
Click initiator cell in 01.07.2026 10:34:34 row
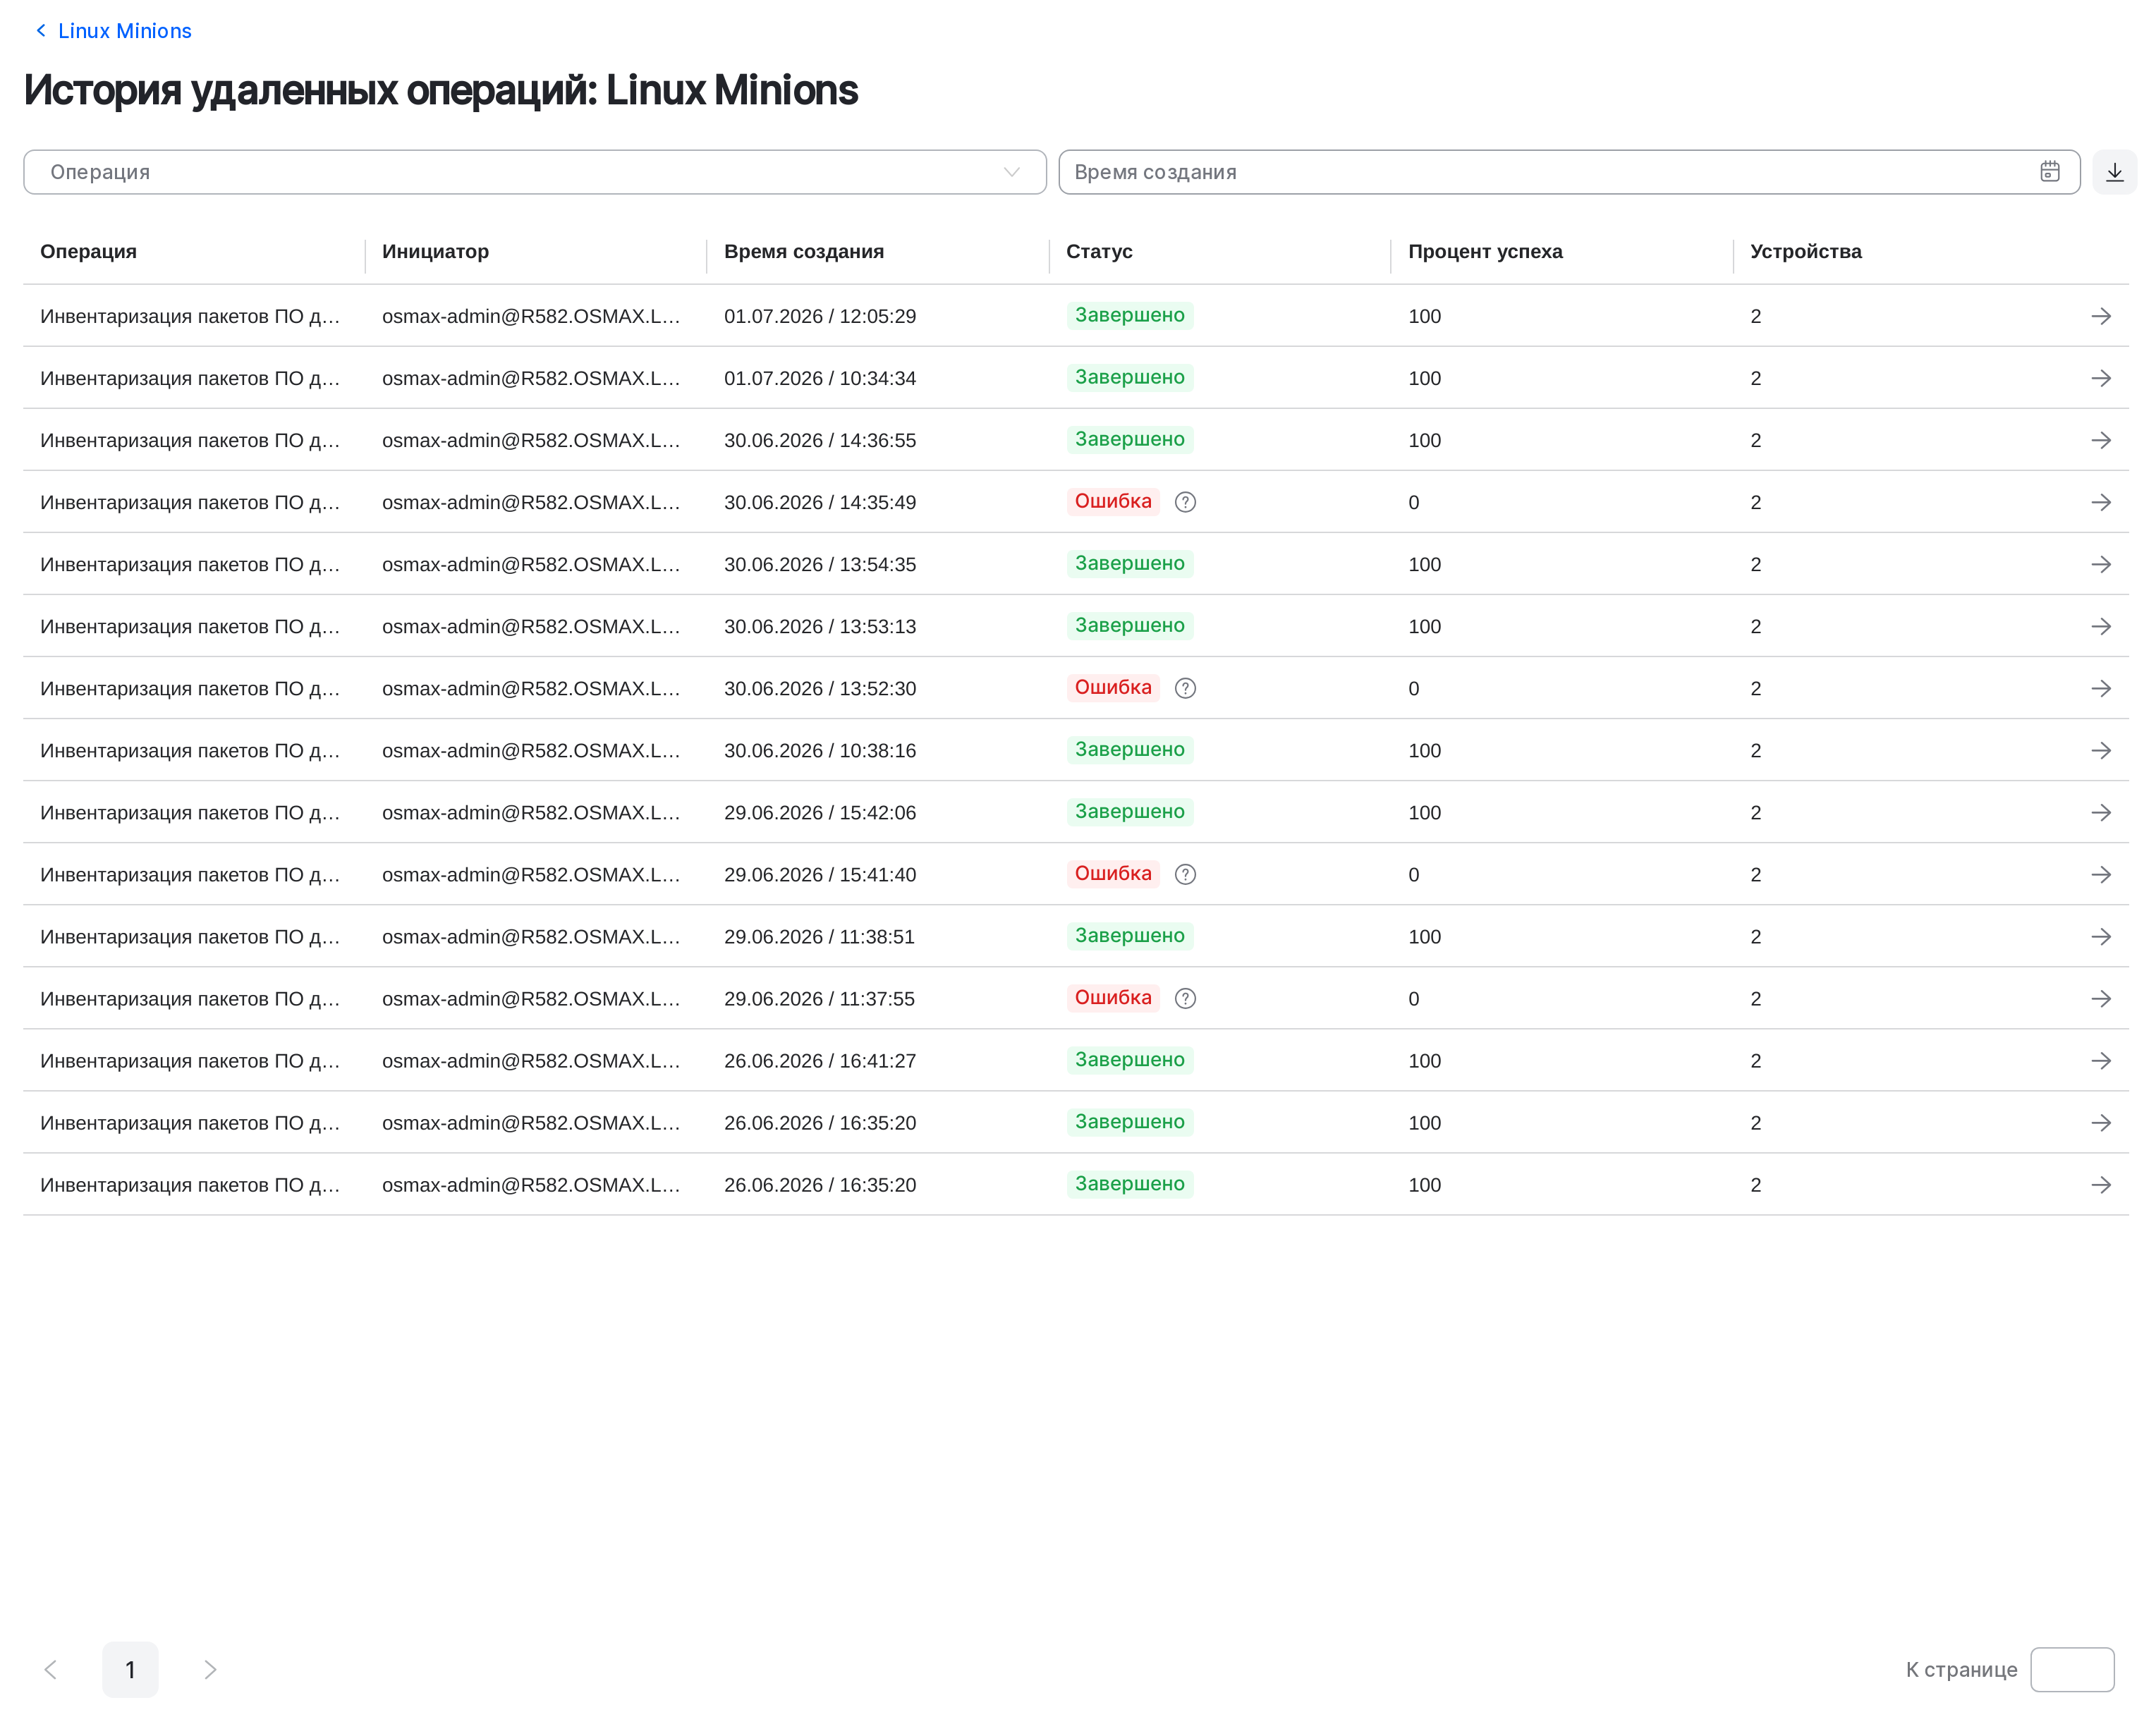(x=531, y=378)
